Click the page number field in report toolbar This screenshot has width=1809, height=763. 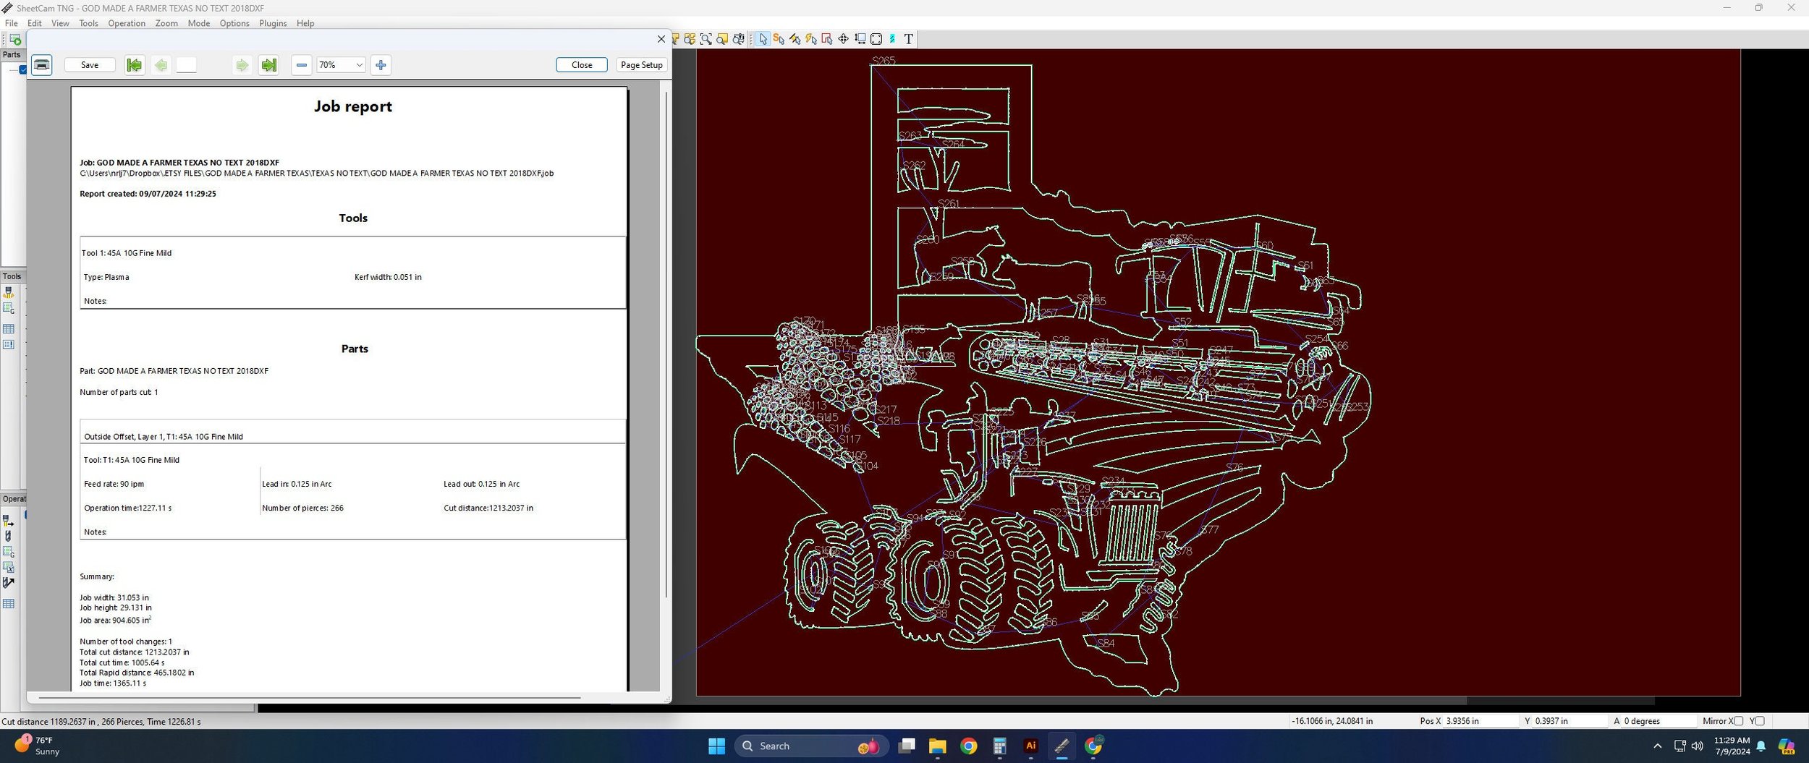point(186,65)
